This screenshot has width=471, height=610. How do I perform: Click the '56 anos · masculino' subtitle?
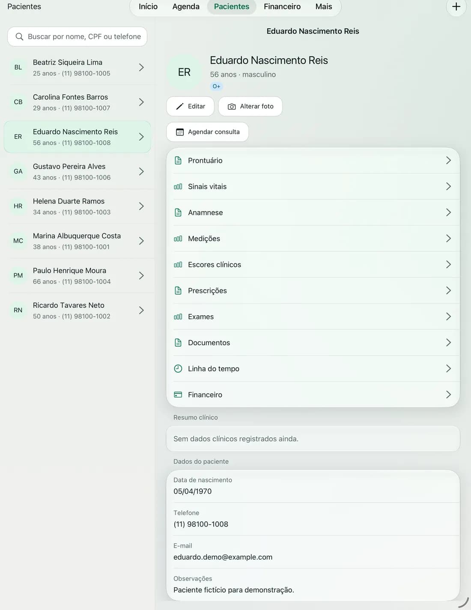click(243, 75)
